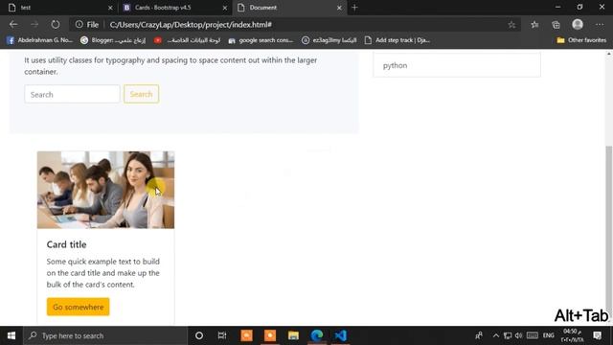Show hidden system tray icons
This screenshot has width=613, height=345.
click(x=496, y=335)
